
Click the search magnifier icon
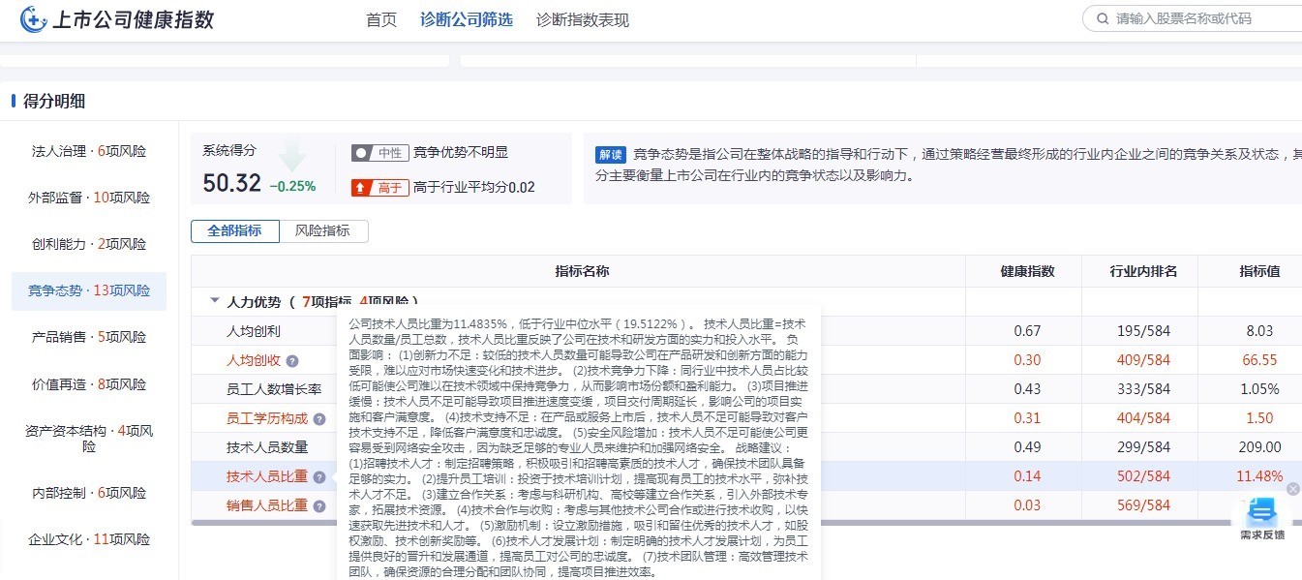(1102, 18)
